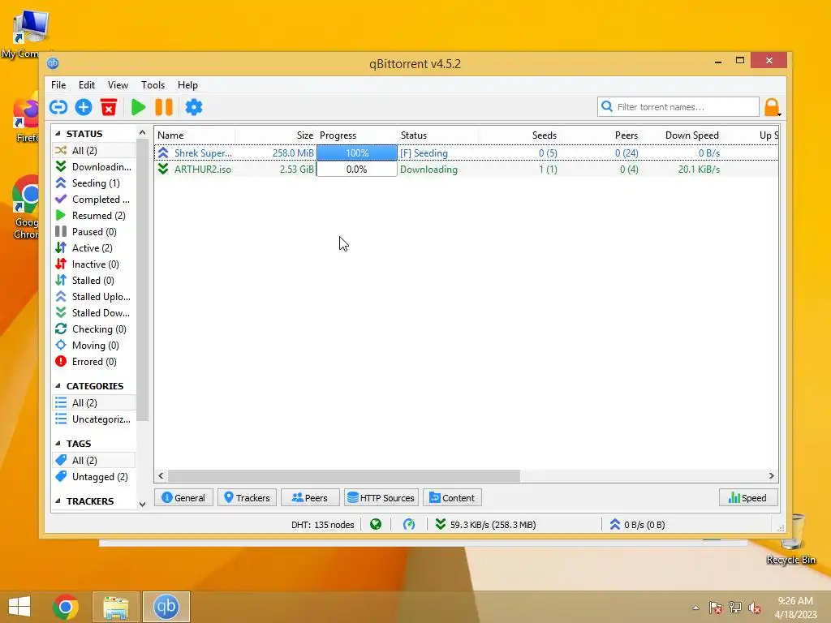Screen dimensions: 831x623
Task: Switch to the Peers tab
Action: tap(310, 498)
